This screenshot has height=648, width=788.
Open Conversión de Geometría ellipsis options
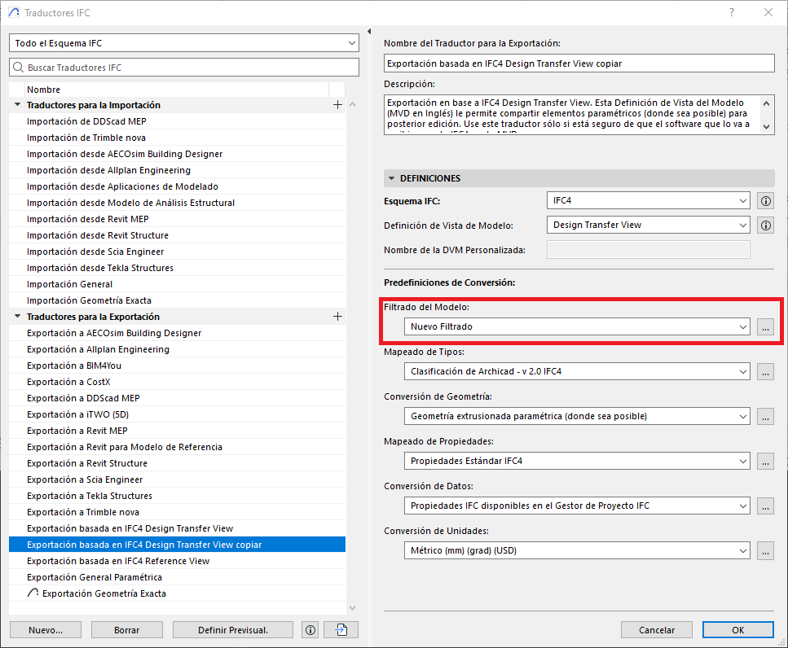pos(765,416)
